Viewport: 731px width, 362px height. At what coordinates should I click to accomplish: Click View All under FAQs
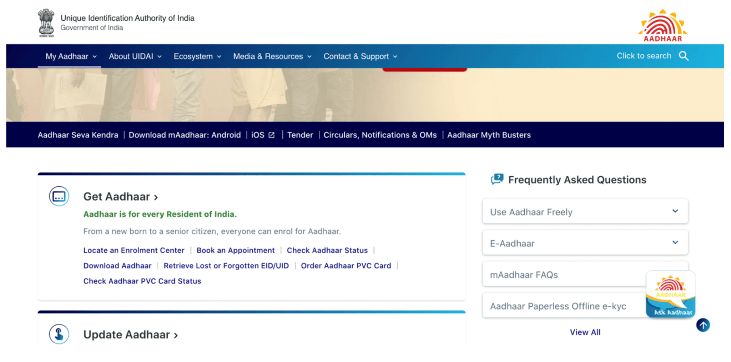point(585,332)
